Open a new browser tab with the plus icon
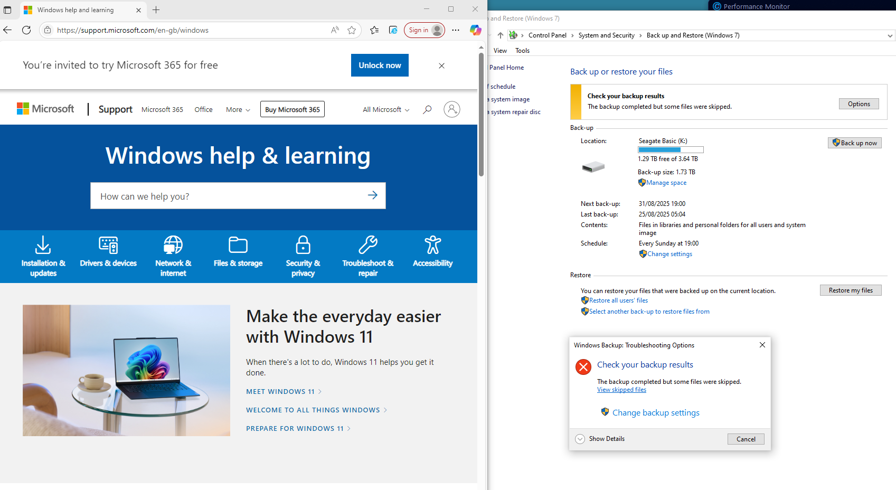The width and height of the screenshot is (896, 490). tap(156, 10)
